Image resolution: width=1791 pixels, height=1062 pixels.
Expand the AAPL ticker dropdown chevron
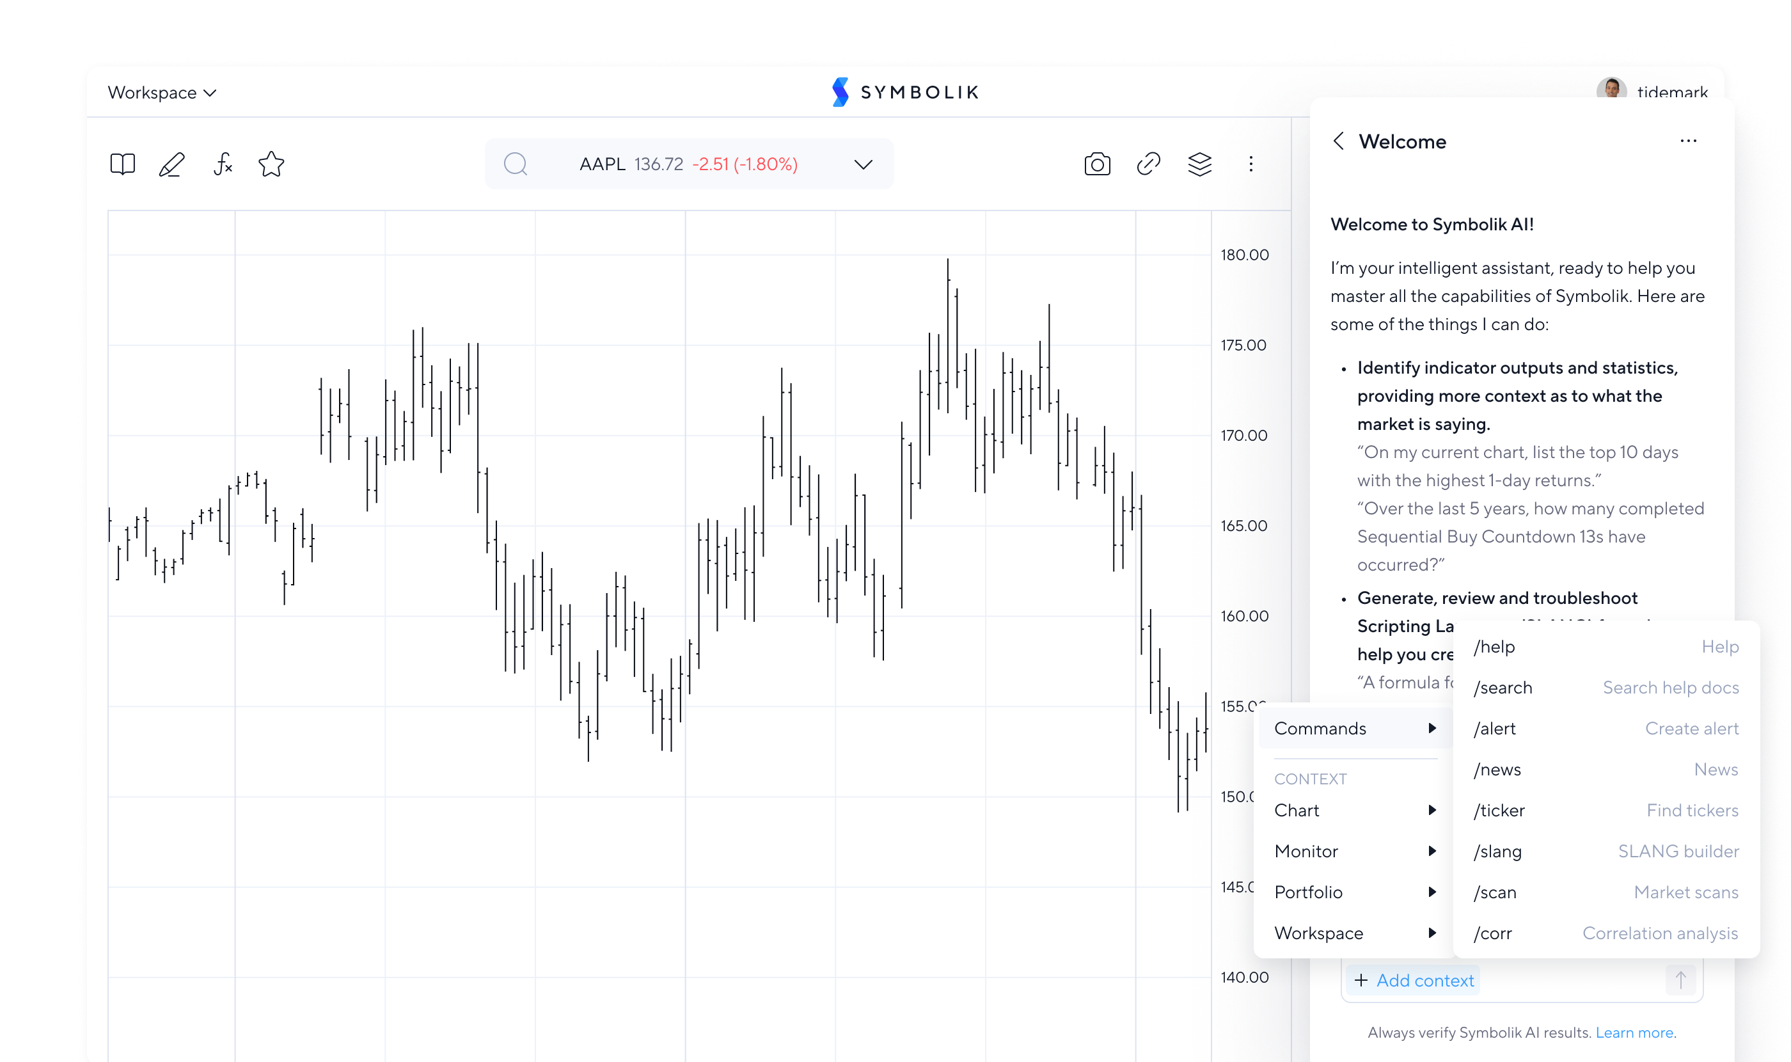point(863,164)
